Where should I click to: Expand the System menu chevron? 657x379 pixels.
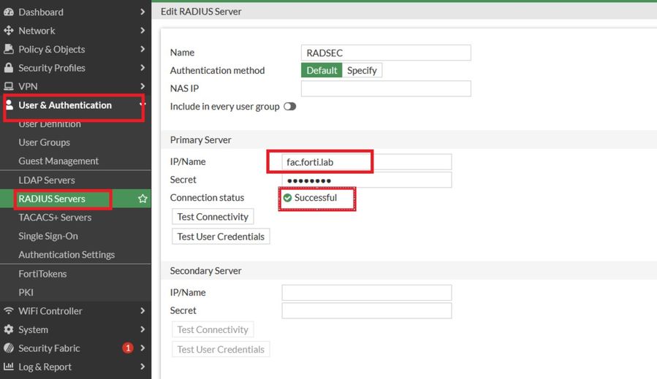click(x=143, y=329)
